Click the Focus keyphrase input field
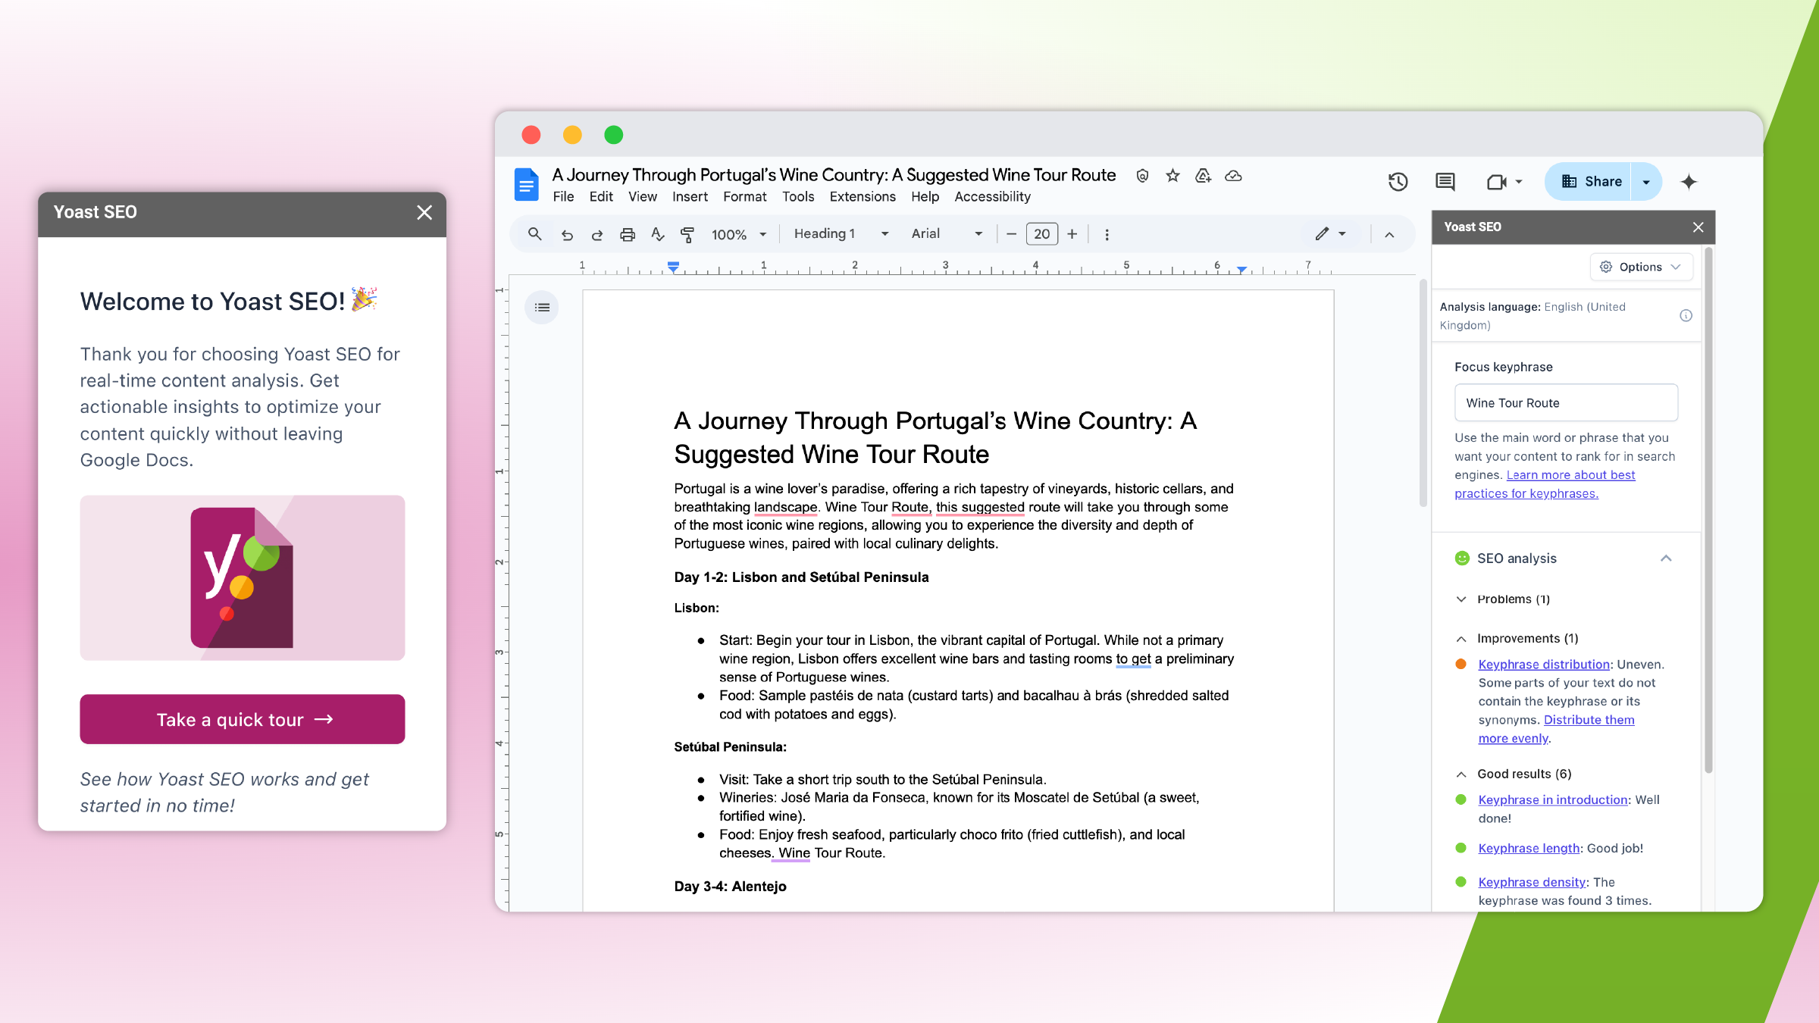The height and width of the screenshot is (1023, 1819). [x=1566, y=402]
